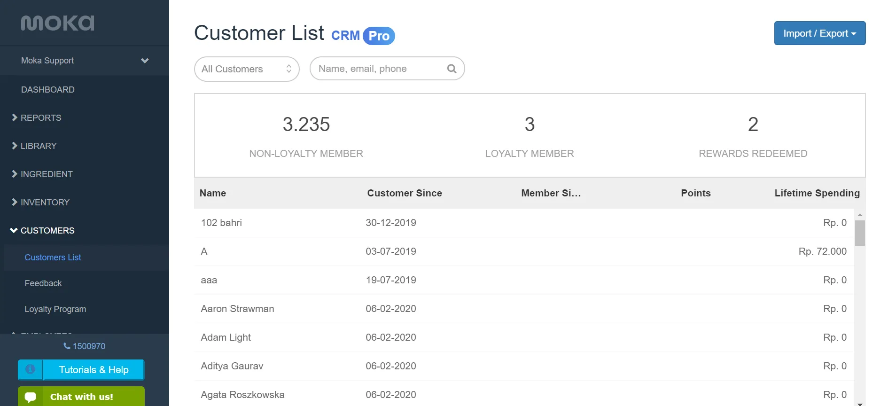Open the Feedback menu item
Image resolution: width=888 pixels, height=406 pixels.
tap(86, 283)
